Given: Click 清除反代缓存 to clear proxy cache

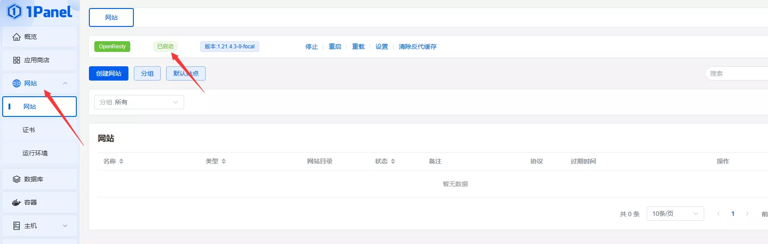Looking at the screenshot, I should pyautogui.click(x=417, y=47).
